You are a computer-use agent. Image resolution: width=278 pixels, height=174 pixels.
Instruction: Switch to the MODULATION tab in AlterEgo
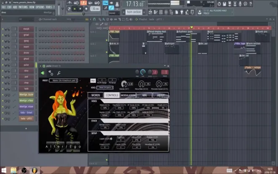click(x=128, y=95)
